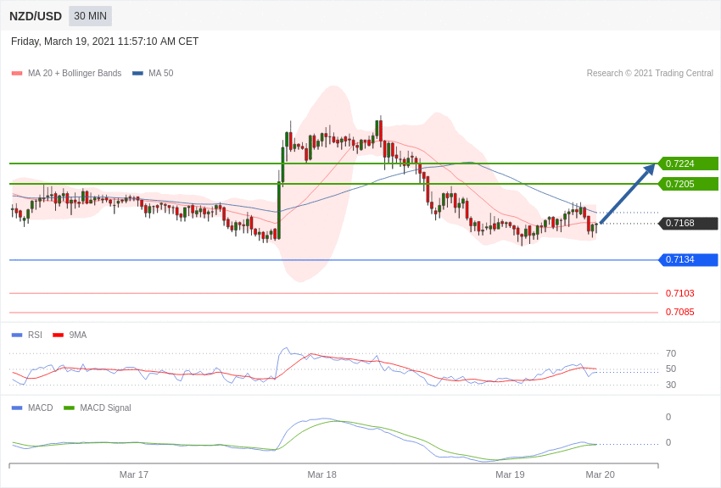Click the 30 MIN timeframe badge
721x488 pixels.
coord(90,16)
